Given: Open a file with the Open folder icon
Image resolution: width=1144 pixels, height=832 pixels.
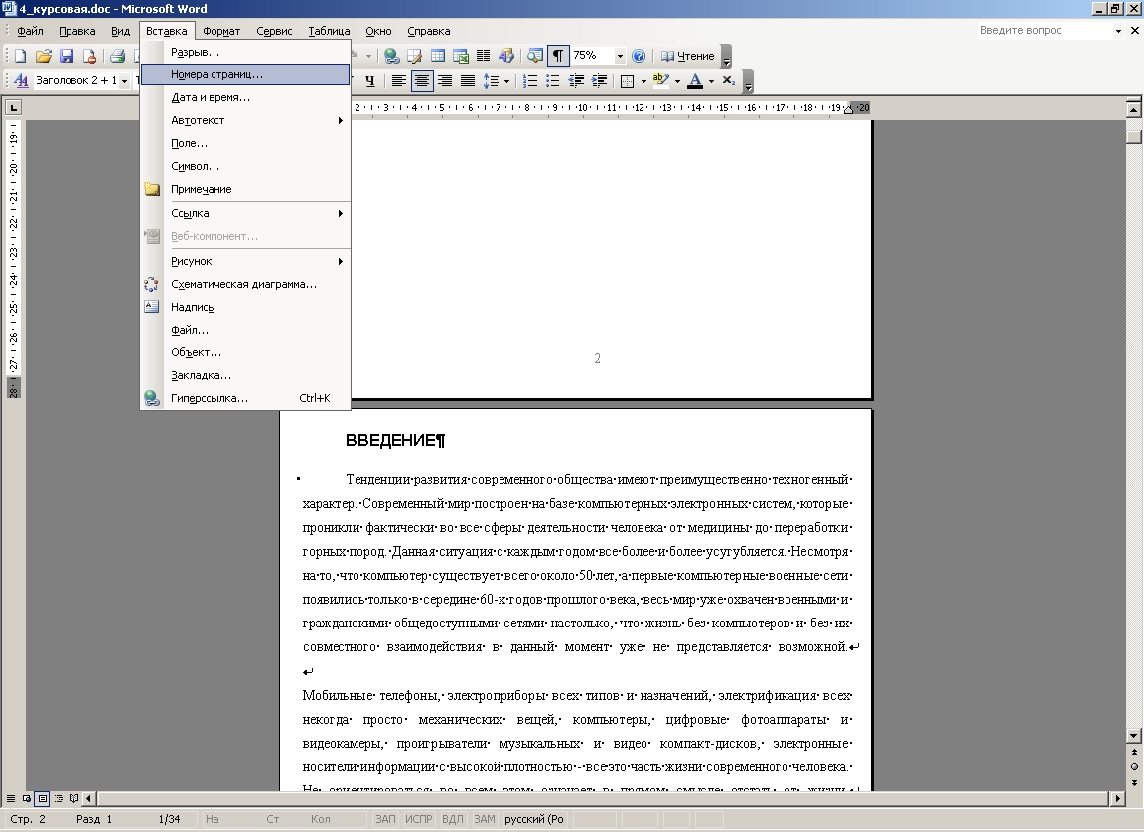Looking at the screenshot, I should [x=43, y=56].
